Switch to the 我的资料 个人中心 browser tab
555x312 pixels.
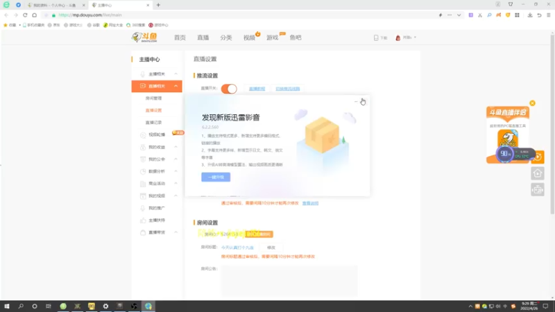[56, 6]
